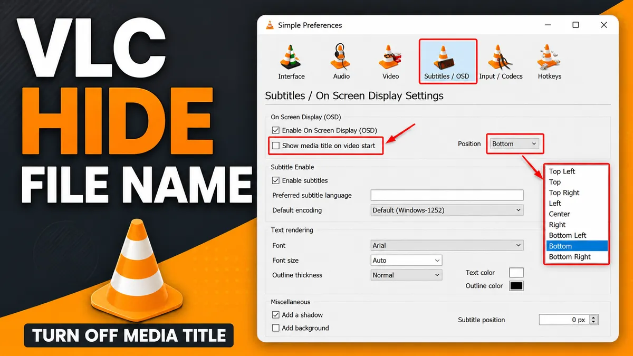Open the Outline thickness dropdown
Screen dimensions: 633x356
pos(407,275)
